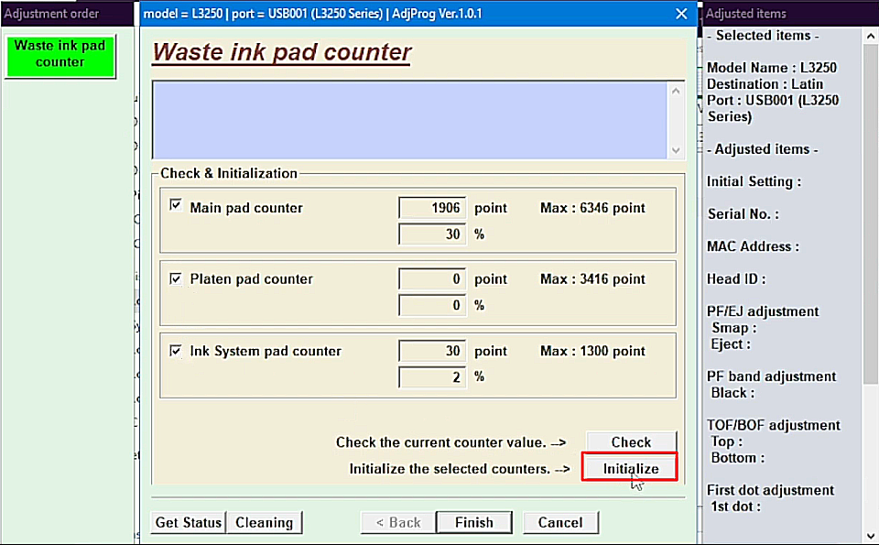Click the 'Max : 6346 point' text

592,208
